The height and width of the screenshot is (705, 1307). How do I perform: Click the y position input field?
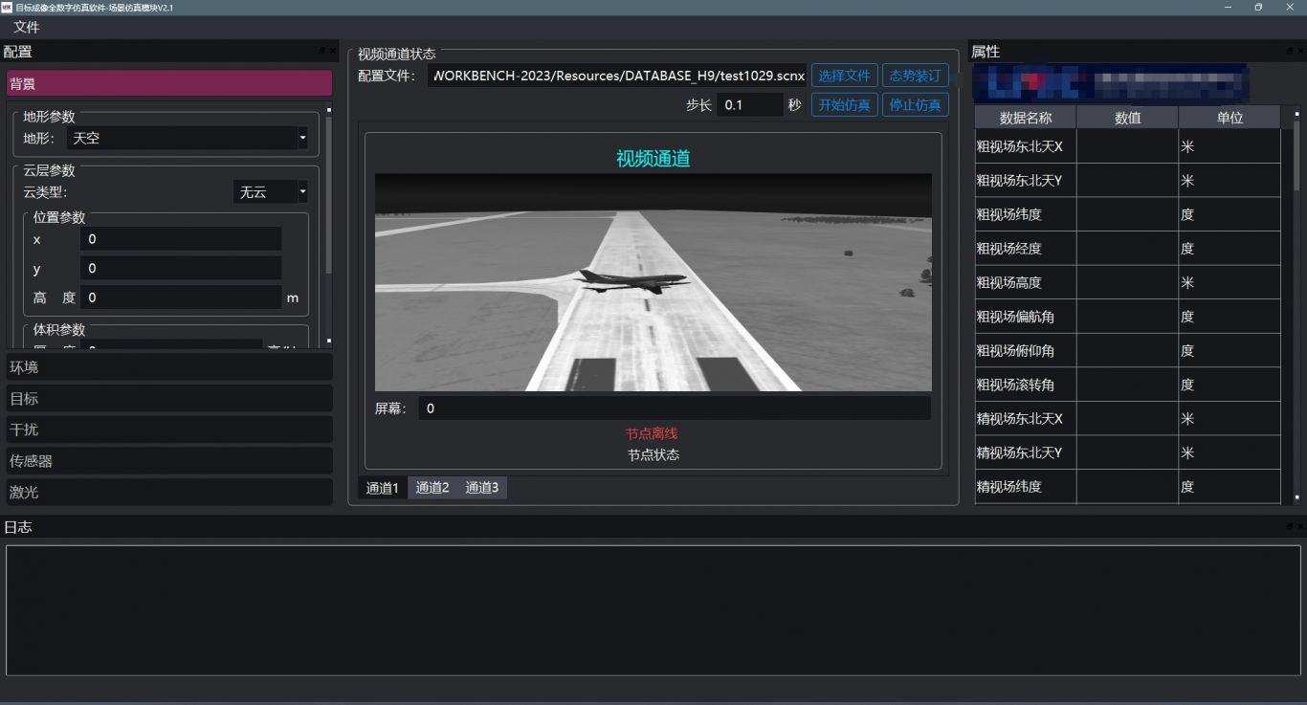click(x=181, y=268)
